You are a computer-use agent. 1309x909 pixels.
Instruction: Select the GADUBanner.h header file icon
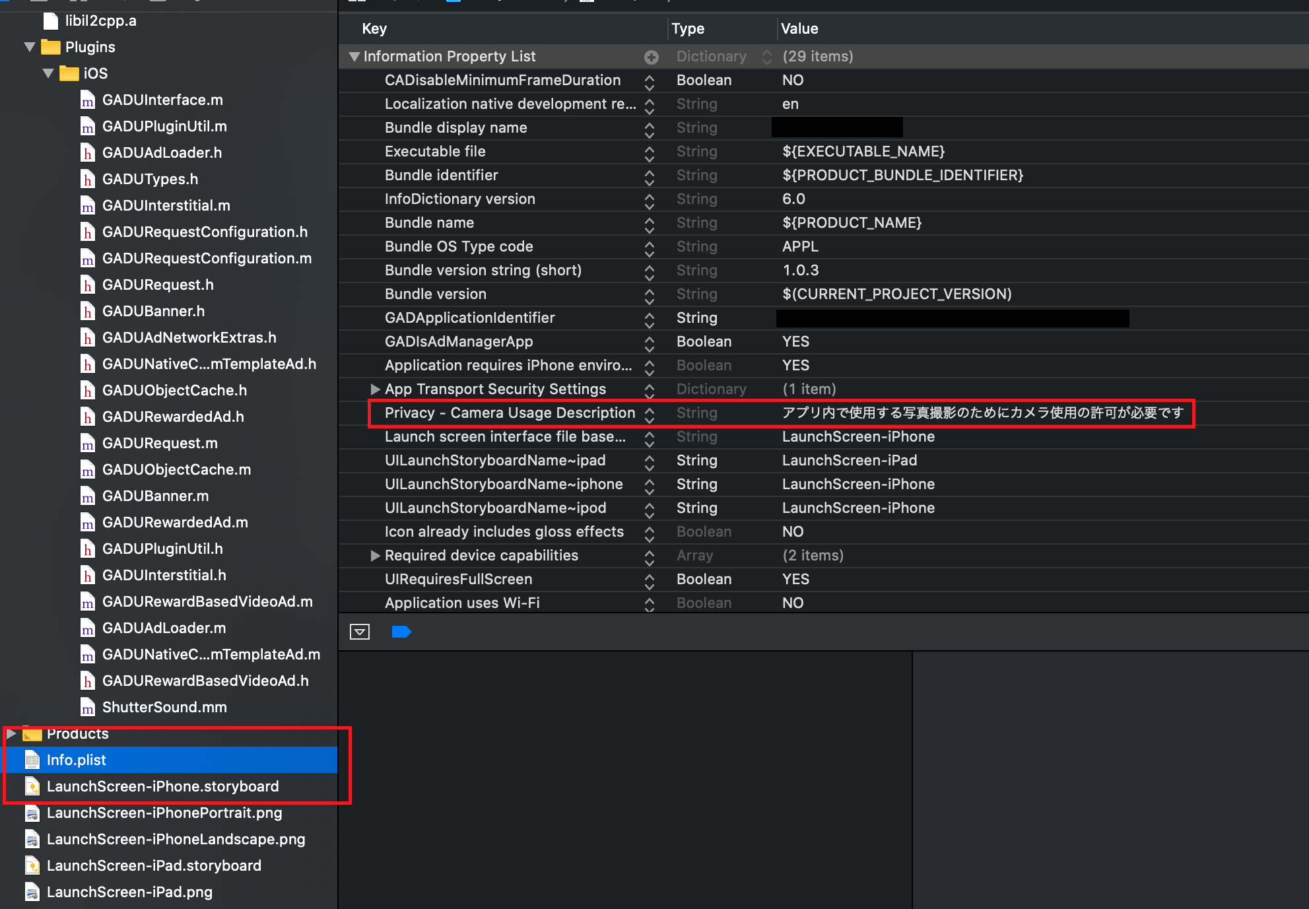tap(87, 312)
